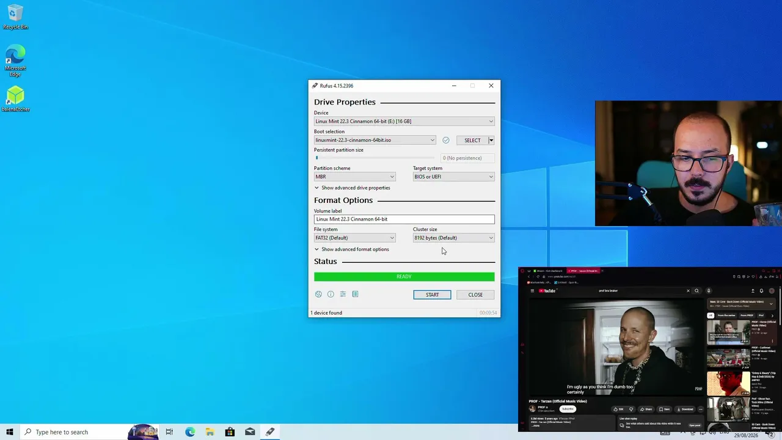Open the Ghost feat. Tech N9ne video thumbnail

728,409
